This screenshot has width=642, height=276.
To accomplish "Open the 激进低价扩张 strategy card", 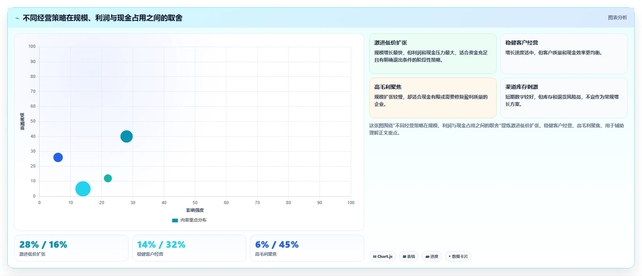I will click(433, 54).
